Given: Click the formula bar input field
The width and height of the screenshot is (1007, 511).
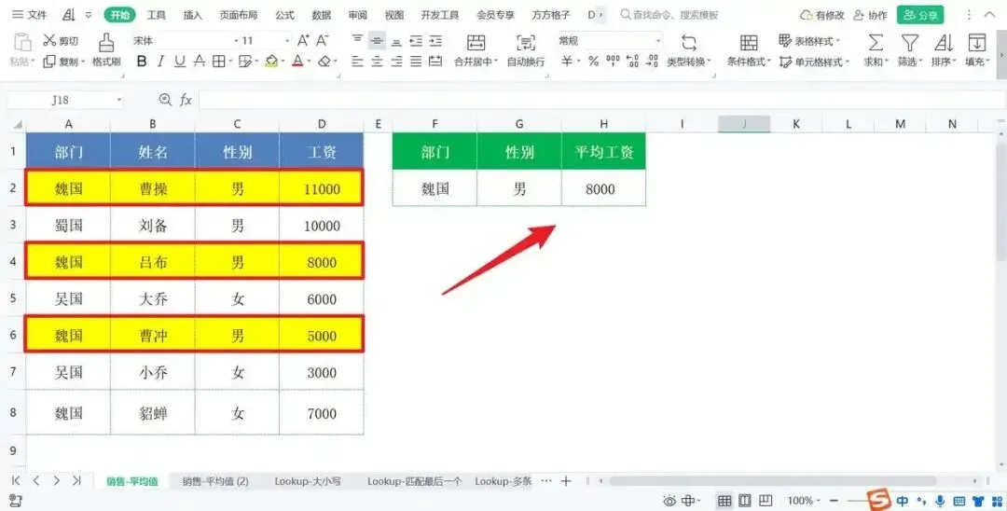Looking at the screenshot, I should pos(601,100).
